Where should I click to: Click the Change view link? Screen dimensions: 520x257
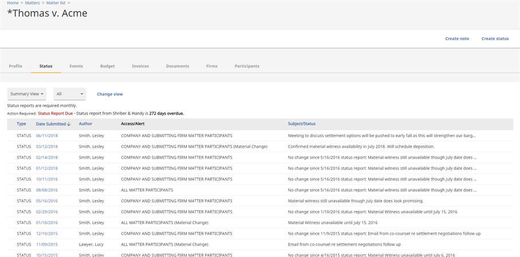pos(109,94)
